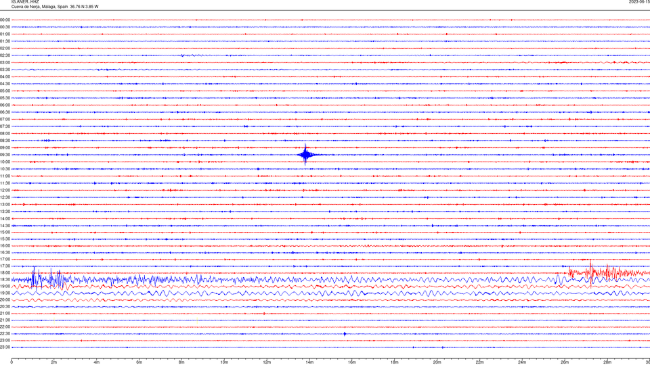650x365 pixels.
Task: Click the '16:30' trace time label
Action: click(5, 252)
